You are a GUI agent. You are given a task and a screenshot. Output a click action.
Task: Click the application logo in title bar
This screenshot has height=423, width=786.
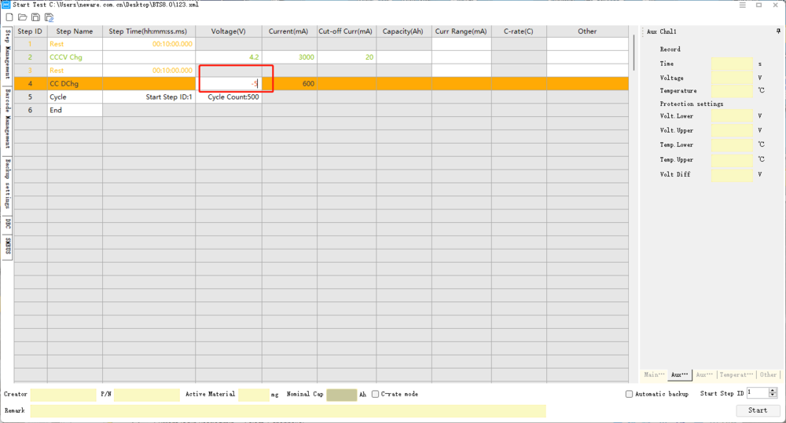(x=6, y=5)
